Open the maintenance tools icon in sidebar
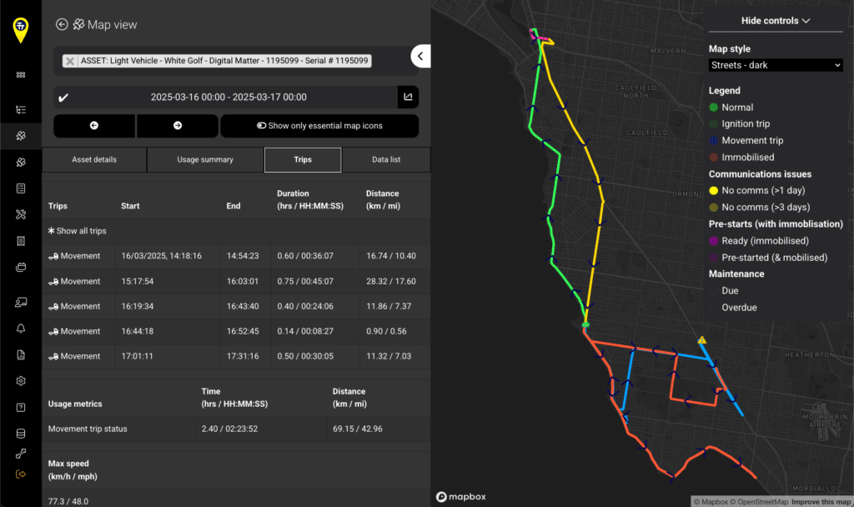Image resolution: width=854 pixels, height=507 pixels. click(21, 214)
